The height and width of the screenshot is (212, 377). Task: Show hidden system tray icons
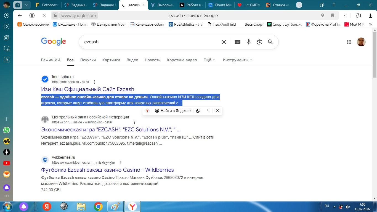click(334, 206)
